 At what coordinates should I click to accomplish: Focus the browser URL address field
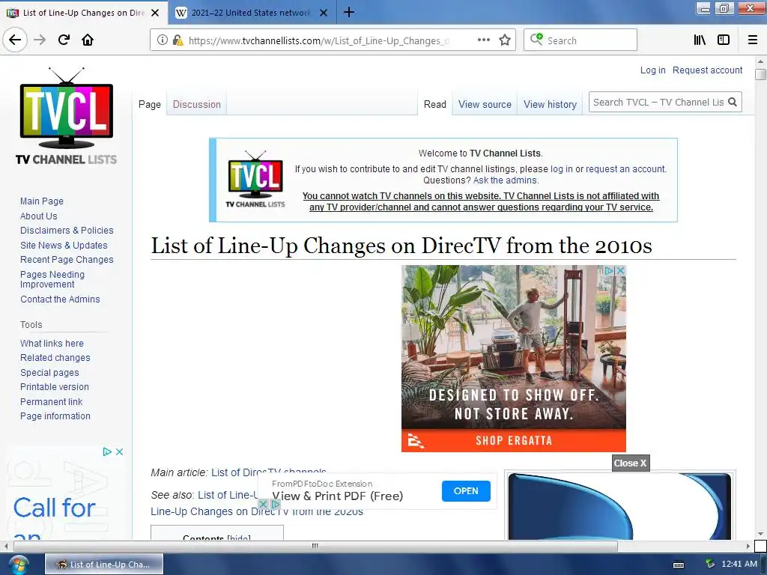pos(318,40)
